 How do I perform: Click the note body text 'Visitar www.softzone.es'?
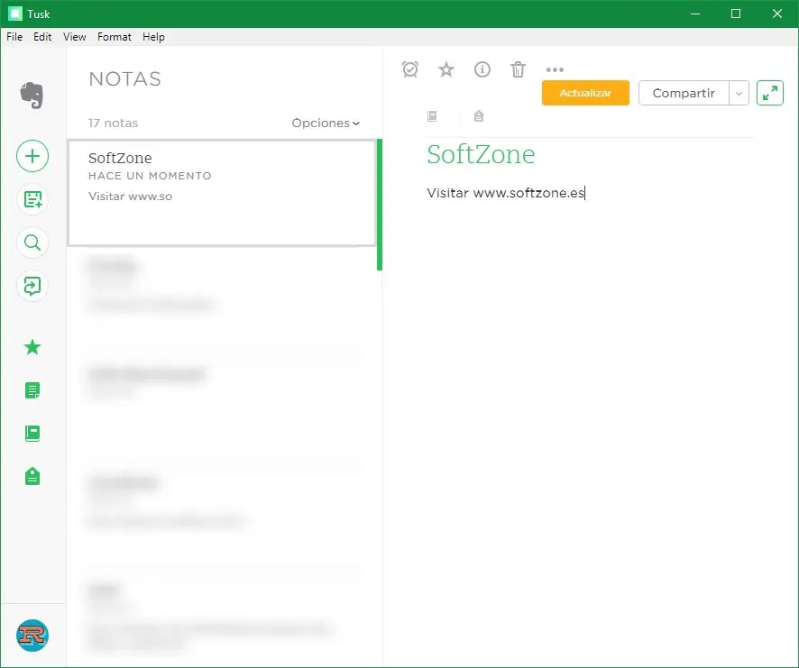tap(506, 193)
